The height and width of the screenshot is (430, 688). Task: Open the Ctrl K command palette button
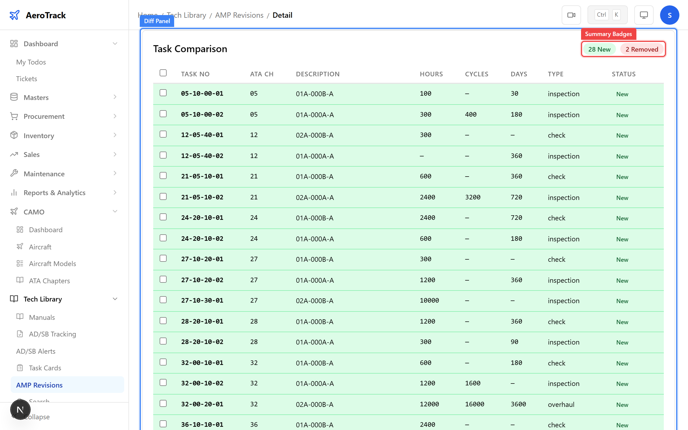pyautogui.click(x=607, y=15)
